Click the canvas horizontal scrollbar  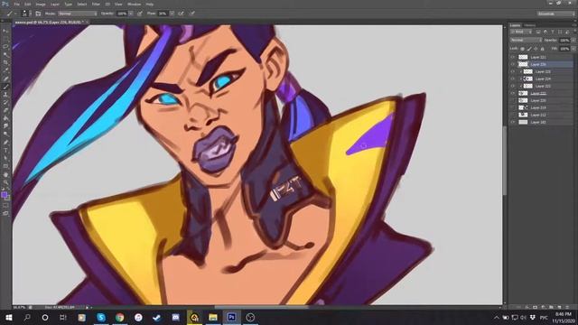261,307
